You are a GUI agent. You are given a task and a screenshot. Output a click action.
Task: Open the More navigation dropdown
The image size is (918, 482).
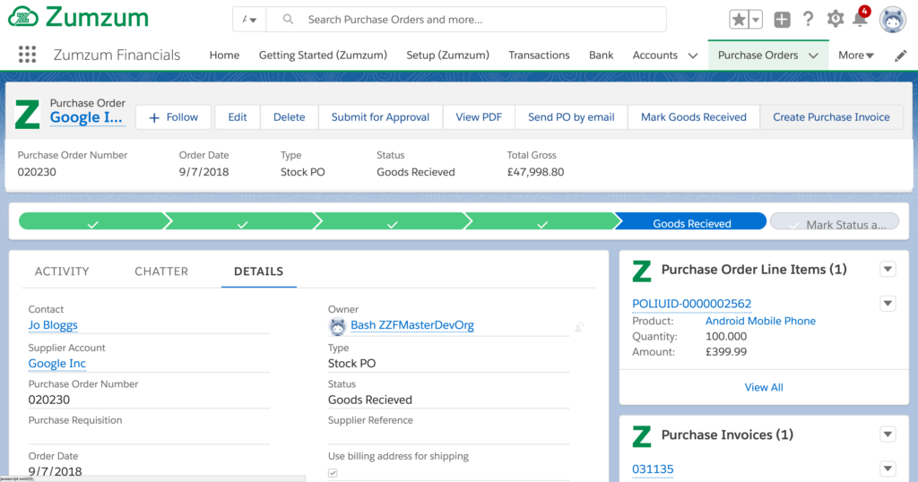click(x=856, y=55)
